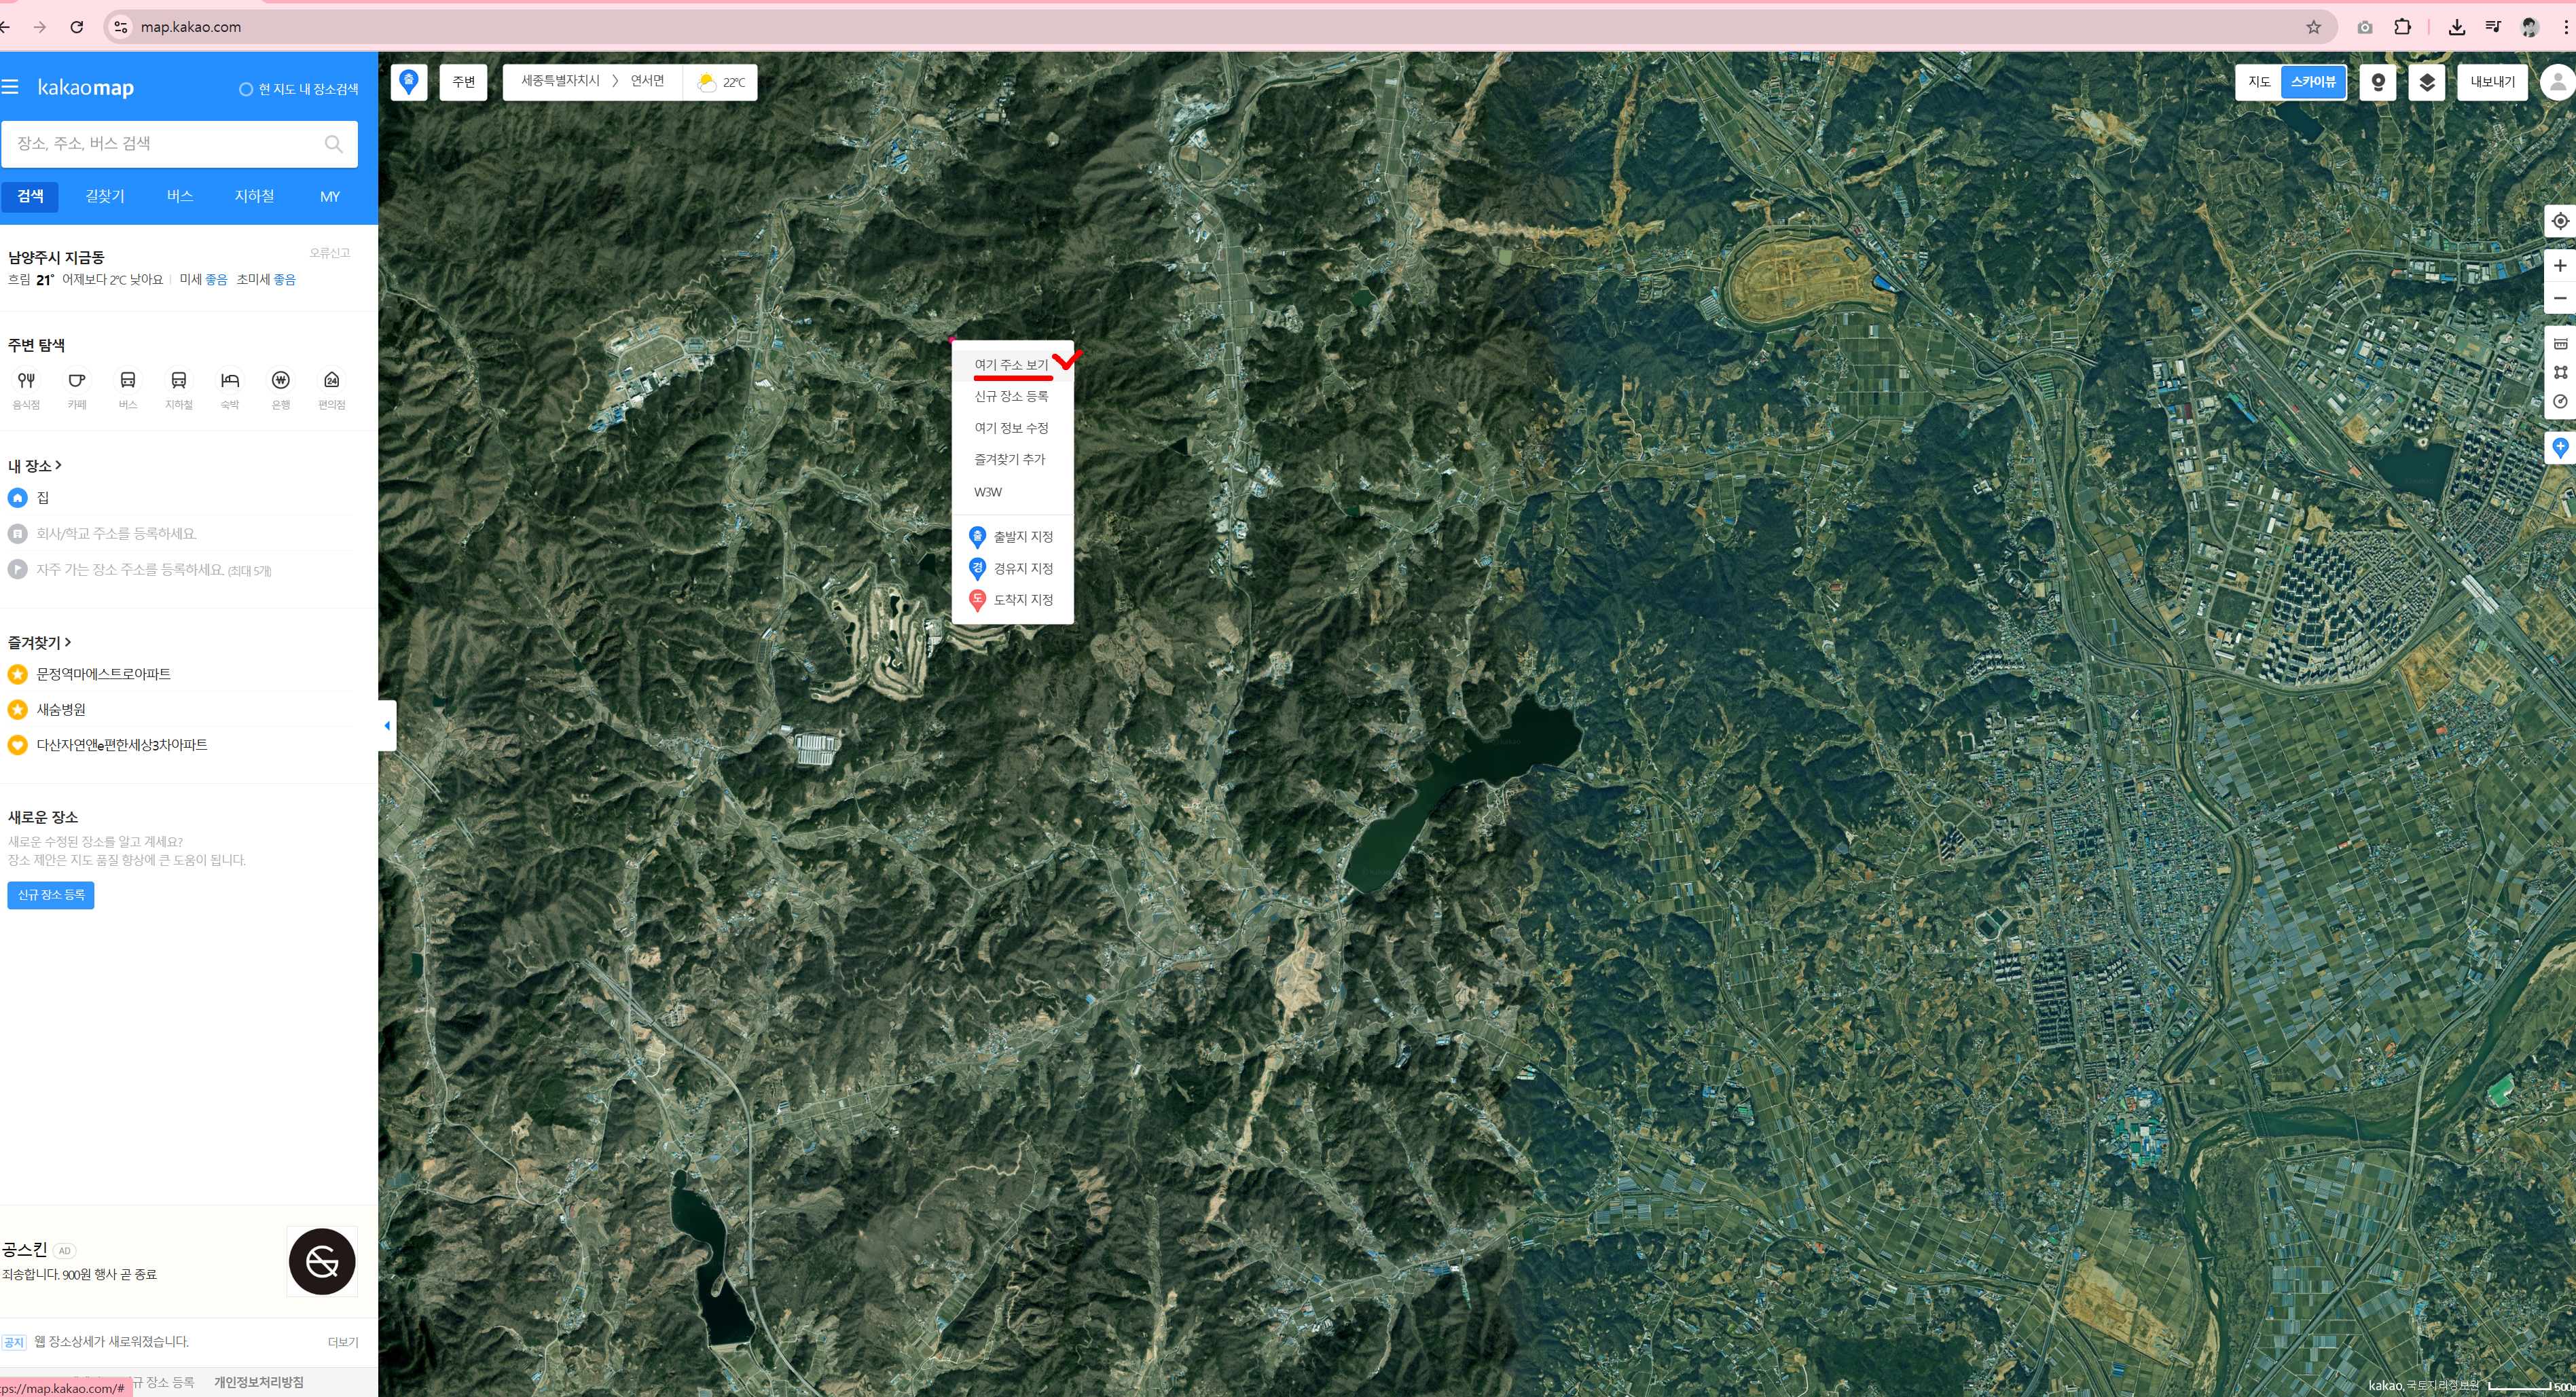Expand the 즐겨찾기 section chevron

click(x=67, y=642)
